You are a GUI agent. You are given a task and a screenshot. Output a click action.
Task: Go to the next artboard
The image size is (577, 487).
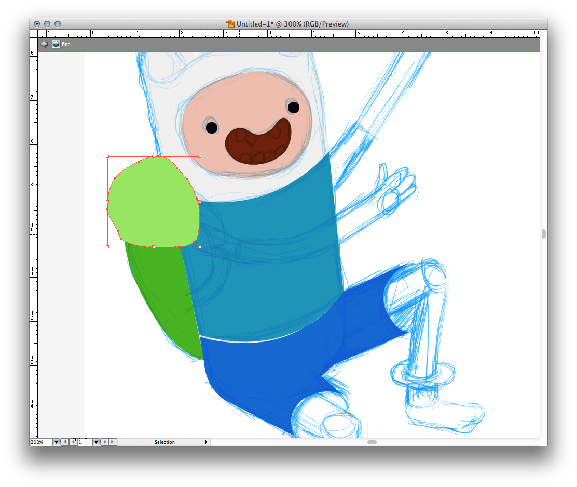pos(105,442)
